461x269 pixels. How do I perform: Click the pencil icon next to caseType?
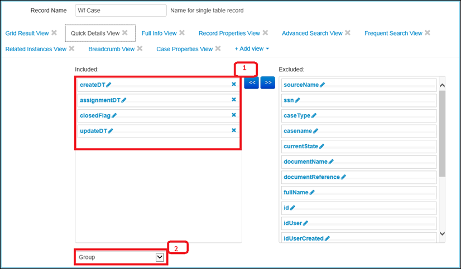pos(313,115)
